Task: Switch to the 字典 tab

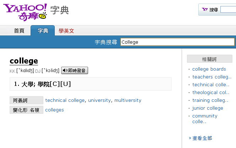Action: [x=43, y=31]
